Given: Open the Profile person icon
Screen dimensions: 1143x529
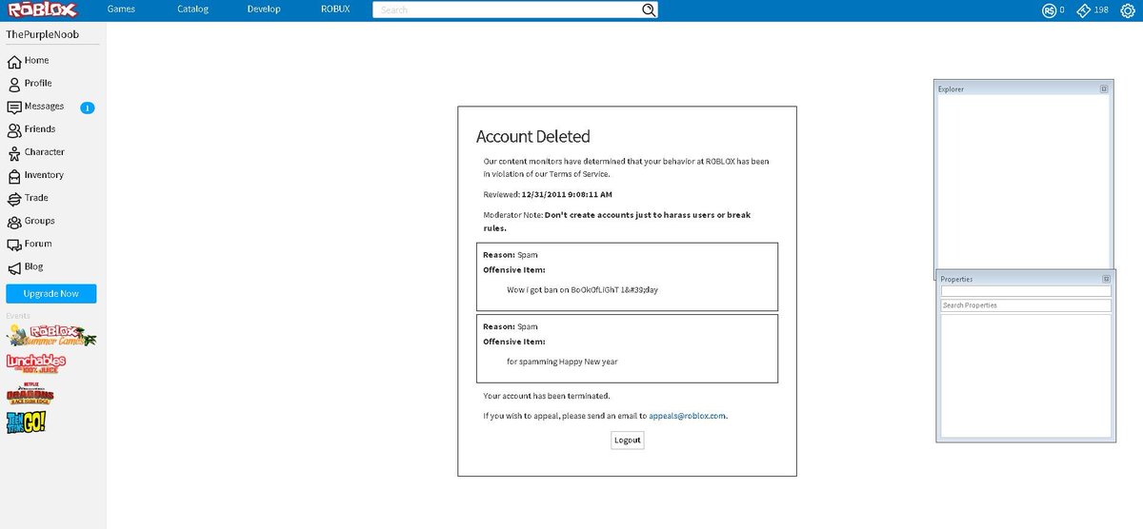Looking at the screenshot, I should (x=13, y=84).
